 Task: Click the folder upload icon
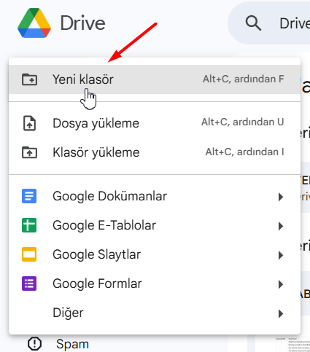29,152
